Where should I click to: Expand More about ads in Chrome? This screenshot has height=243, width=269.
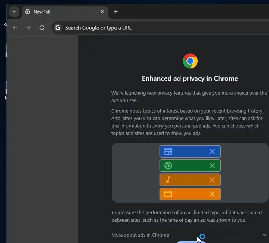pyautogui.click(x=189, y=235)
